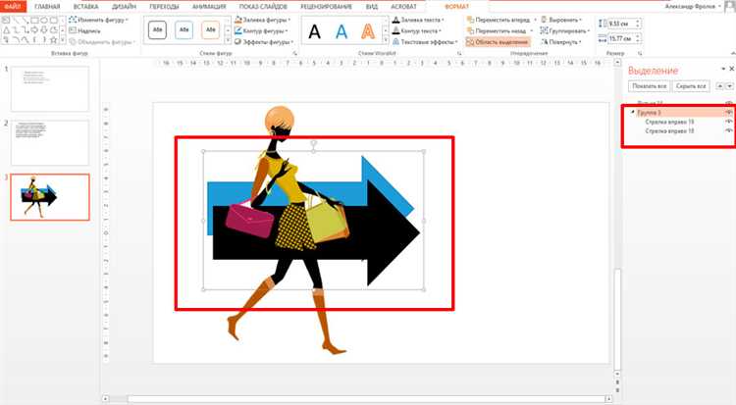
Task: Switch to the АНИМАЦИЯ ribbon tab
Action: point(209,7)
